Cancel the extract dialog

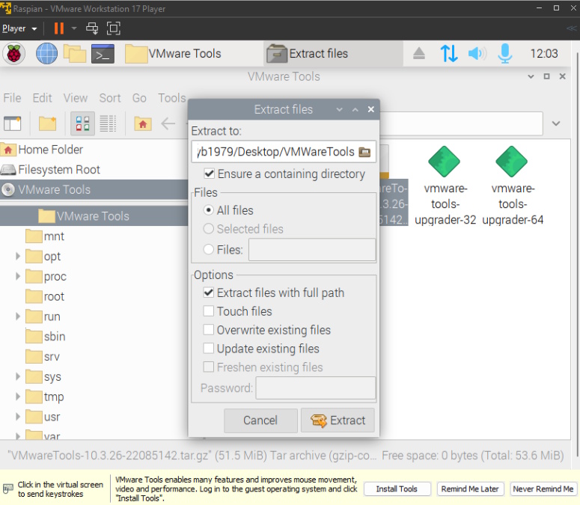point(260,420)
